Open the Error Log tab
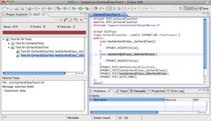211x121 pixels. (x=175, y=91)
